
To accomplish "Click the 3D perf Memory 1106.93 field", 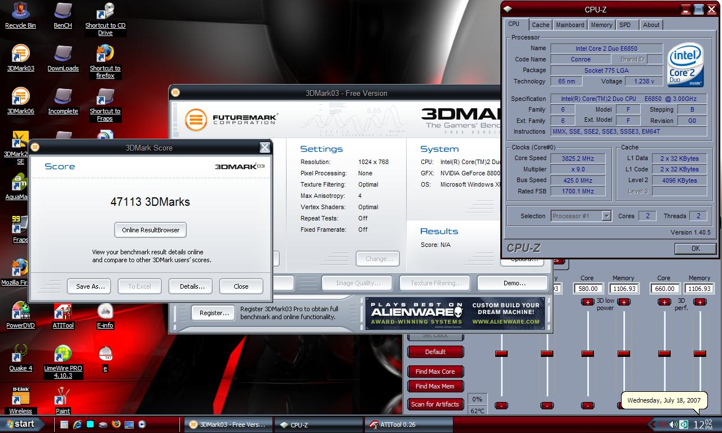I will pos(700,288).
